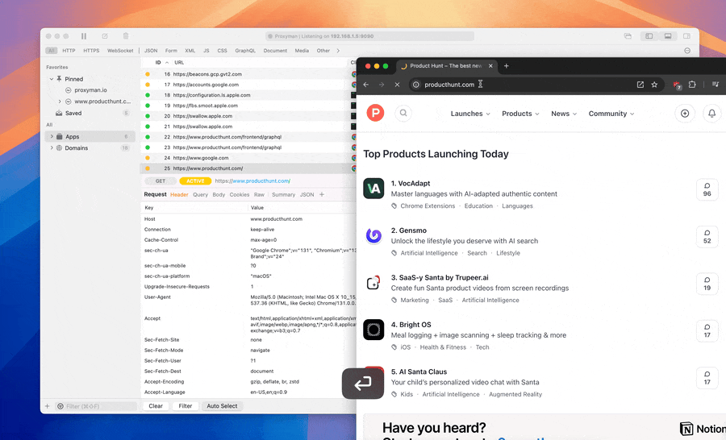The image size is (726, 440).
Task: Click the Auto Select button
Action: [222, 406]
